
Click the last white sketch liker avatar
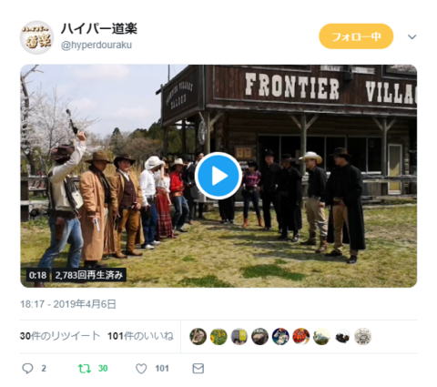click(x=362, y=337)
